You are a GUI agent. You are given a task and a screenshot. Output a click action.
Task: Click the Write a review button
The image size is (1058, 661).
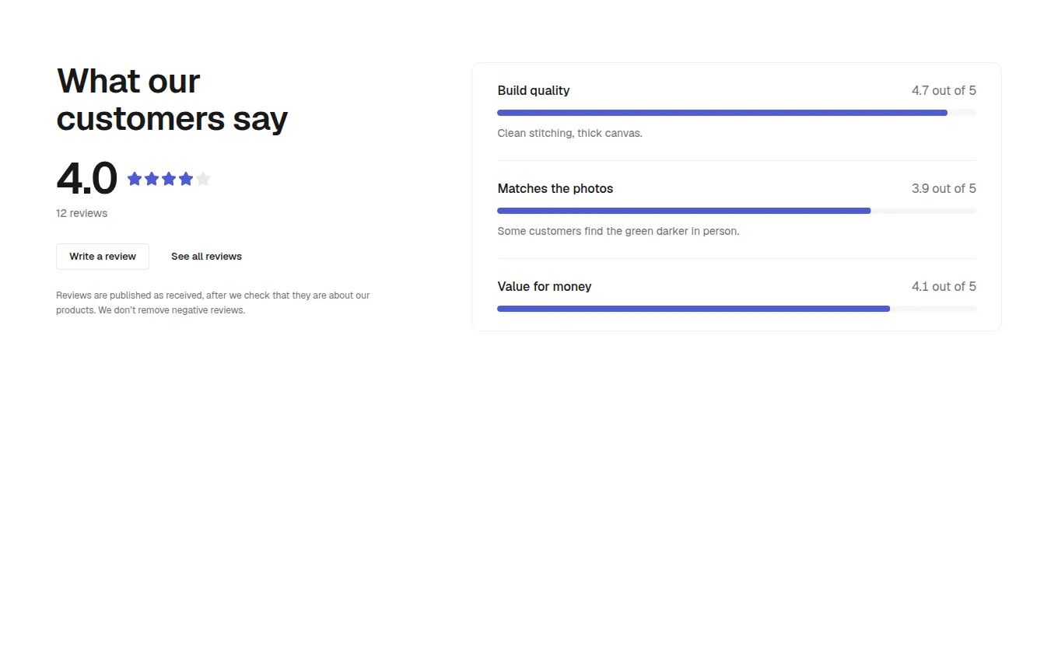(103, 257)
